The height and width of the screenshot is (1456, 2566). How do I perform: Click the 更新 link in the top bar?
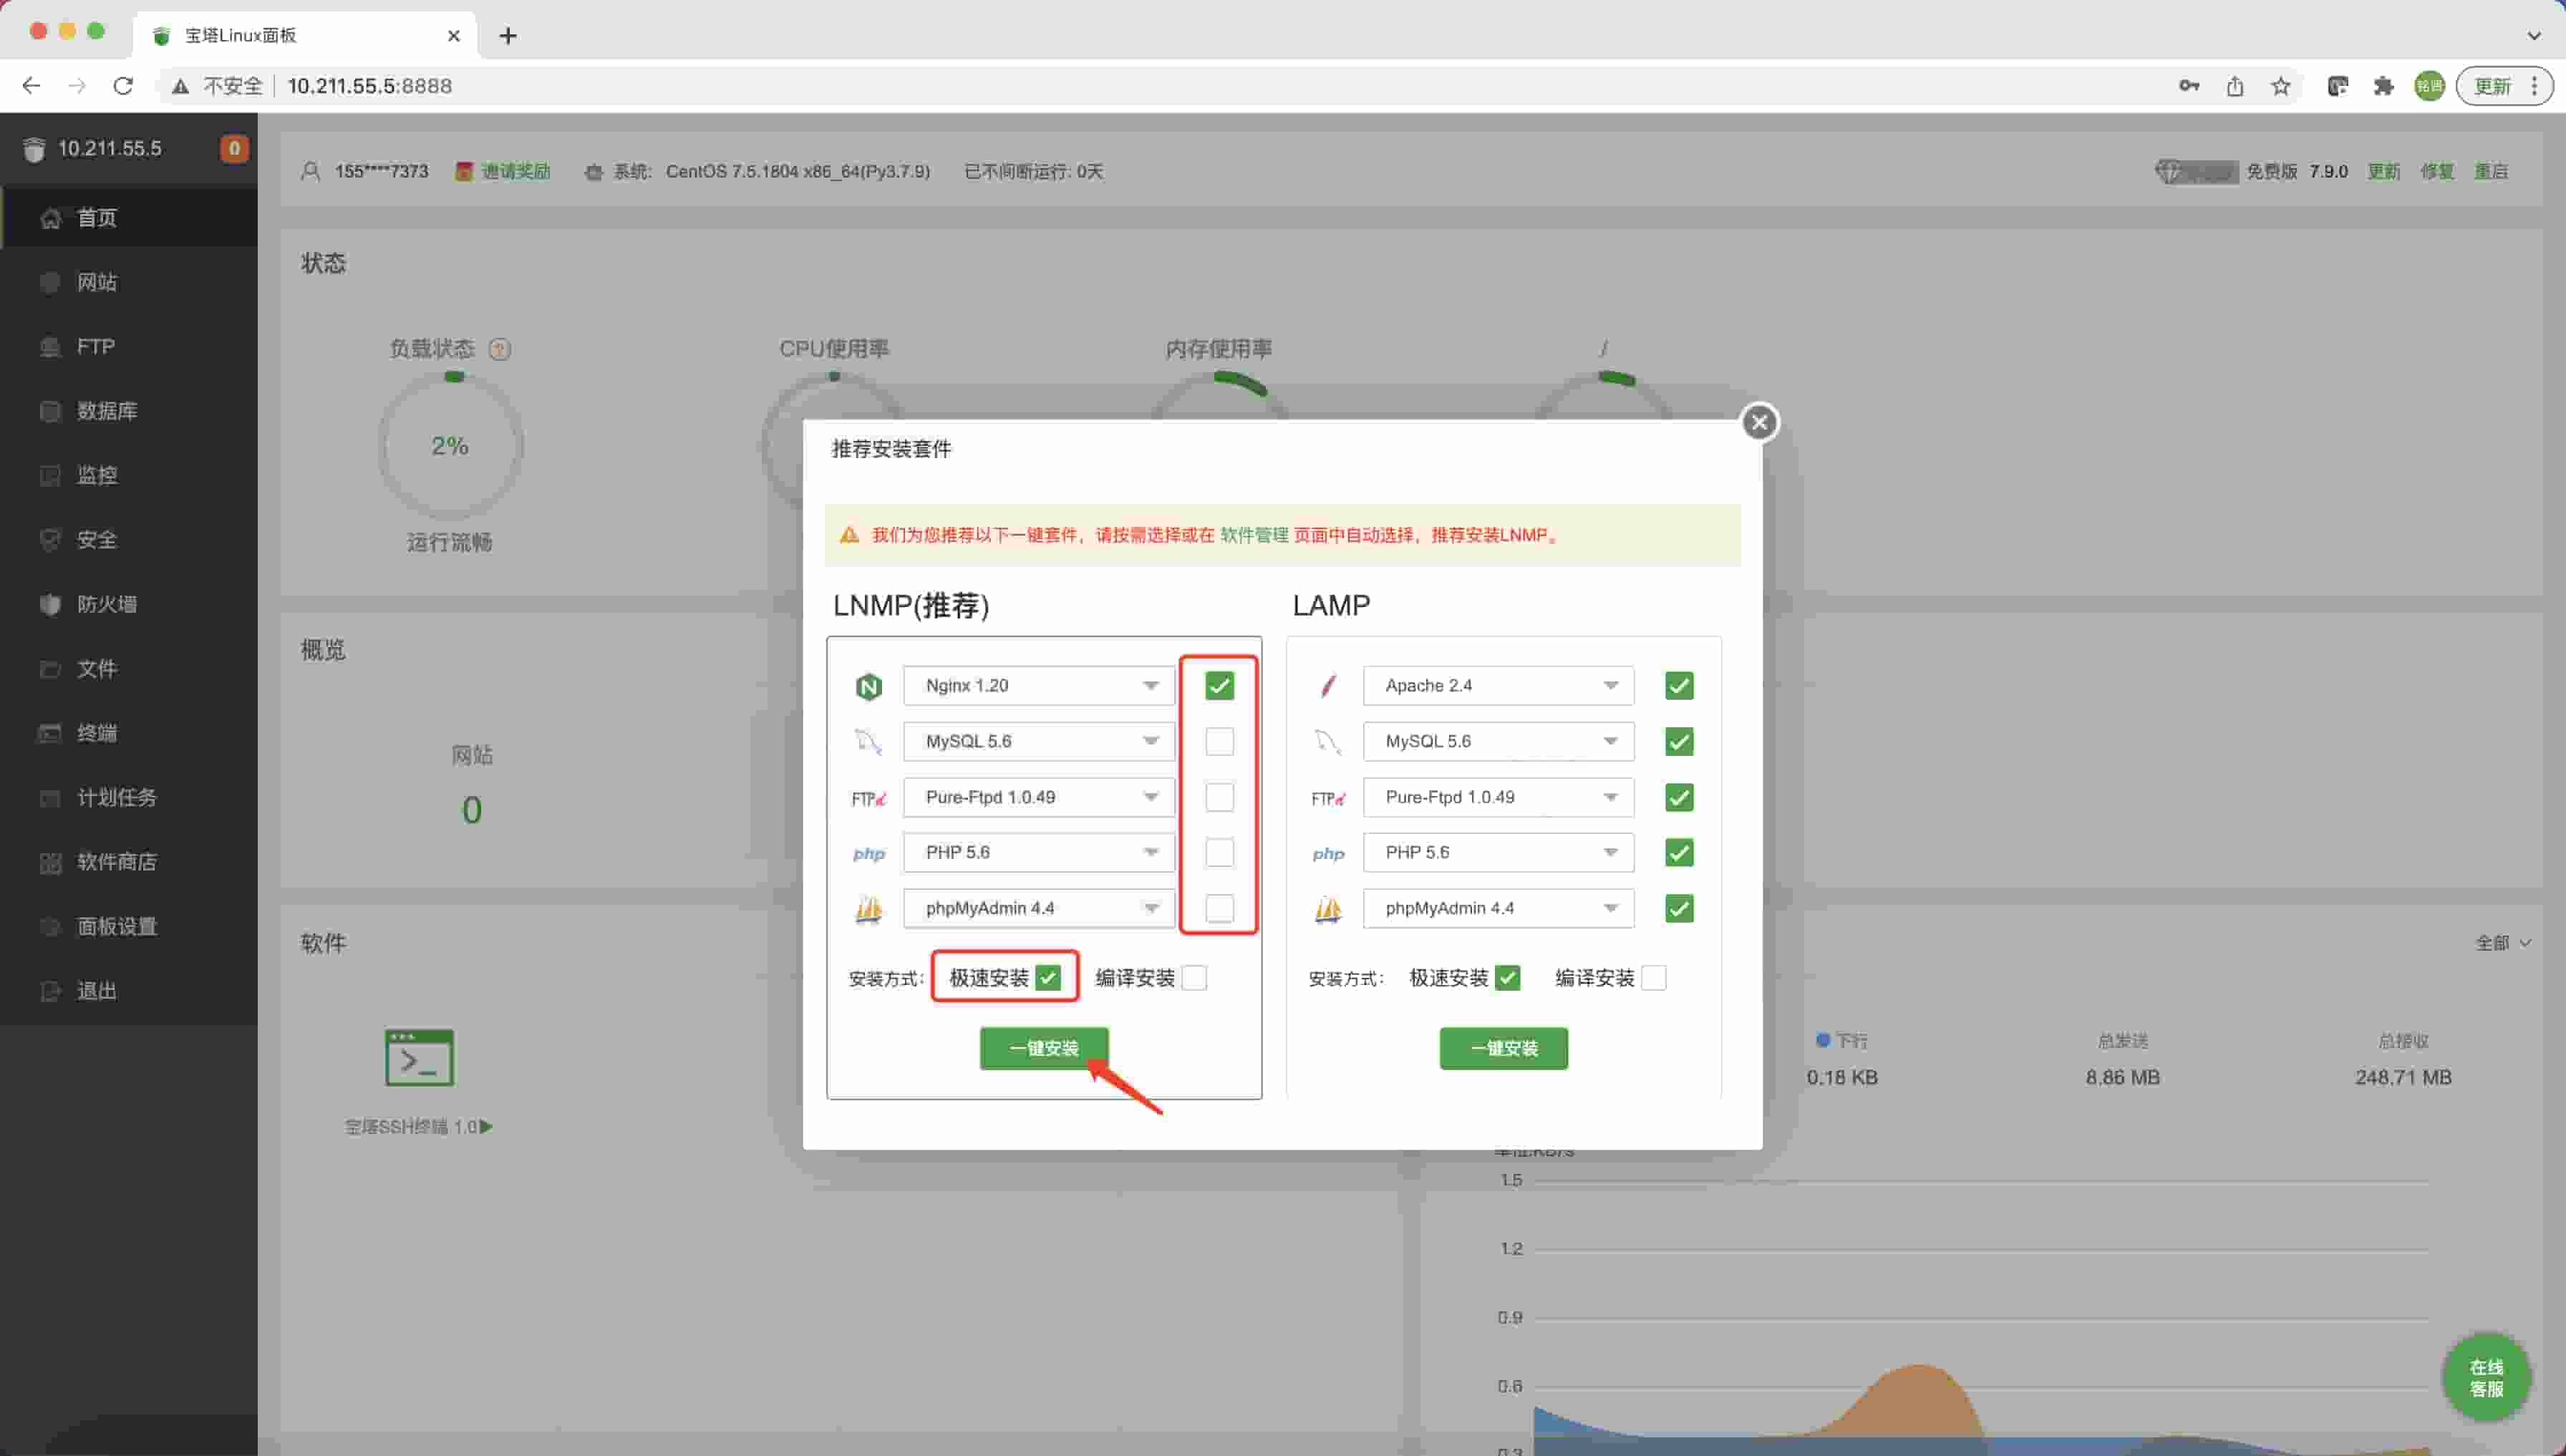tap(2384, 172)
